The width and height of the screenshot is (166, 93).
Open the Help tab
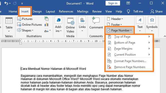point(119,11)
